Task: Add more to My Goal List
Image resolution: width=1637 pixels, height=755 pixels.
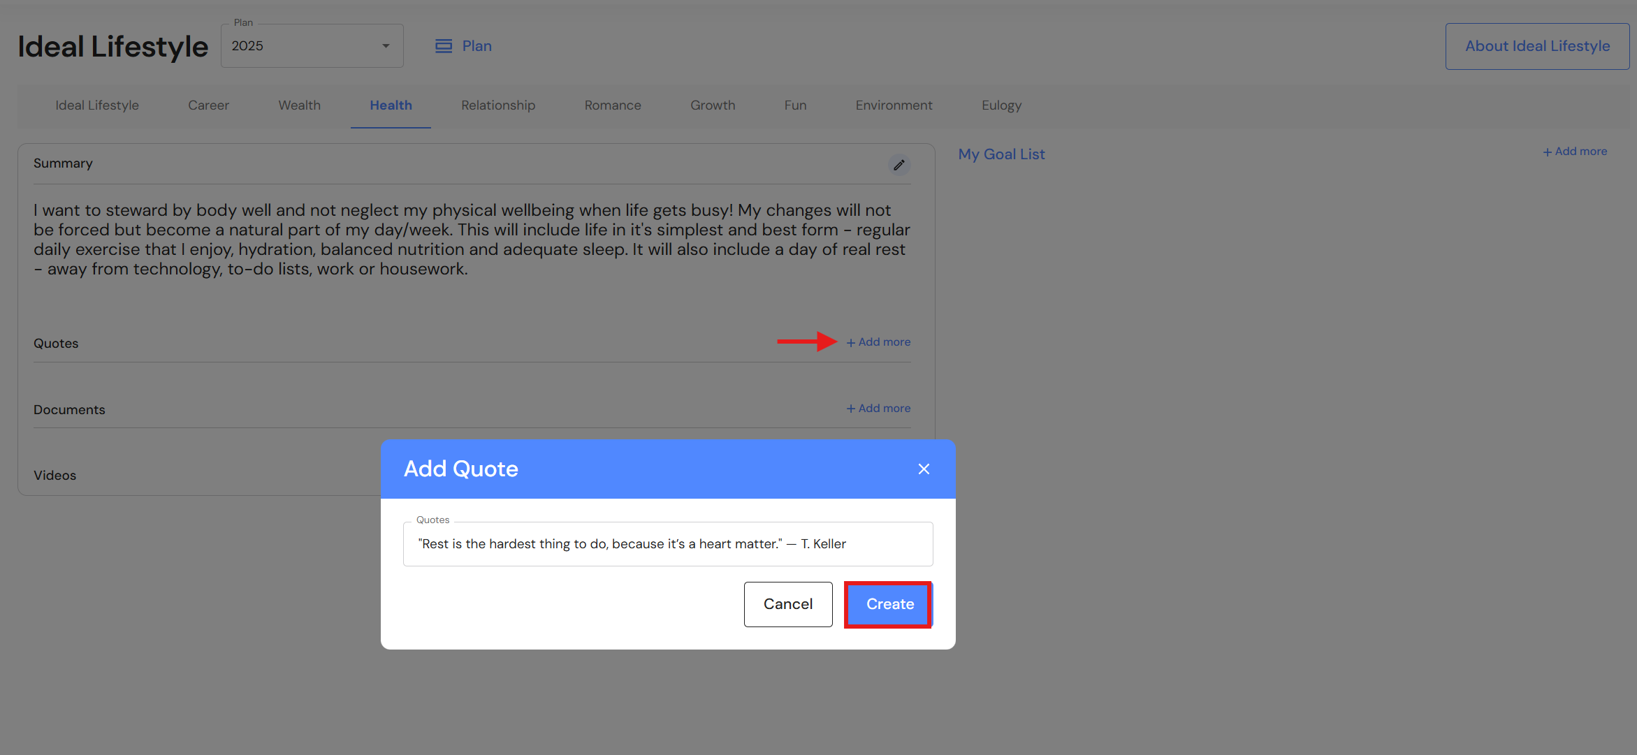Action: point(1575,152)
